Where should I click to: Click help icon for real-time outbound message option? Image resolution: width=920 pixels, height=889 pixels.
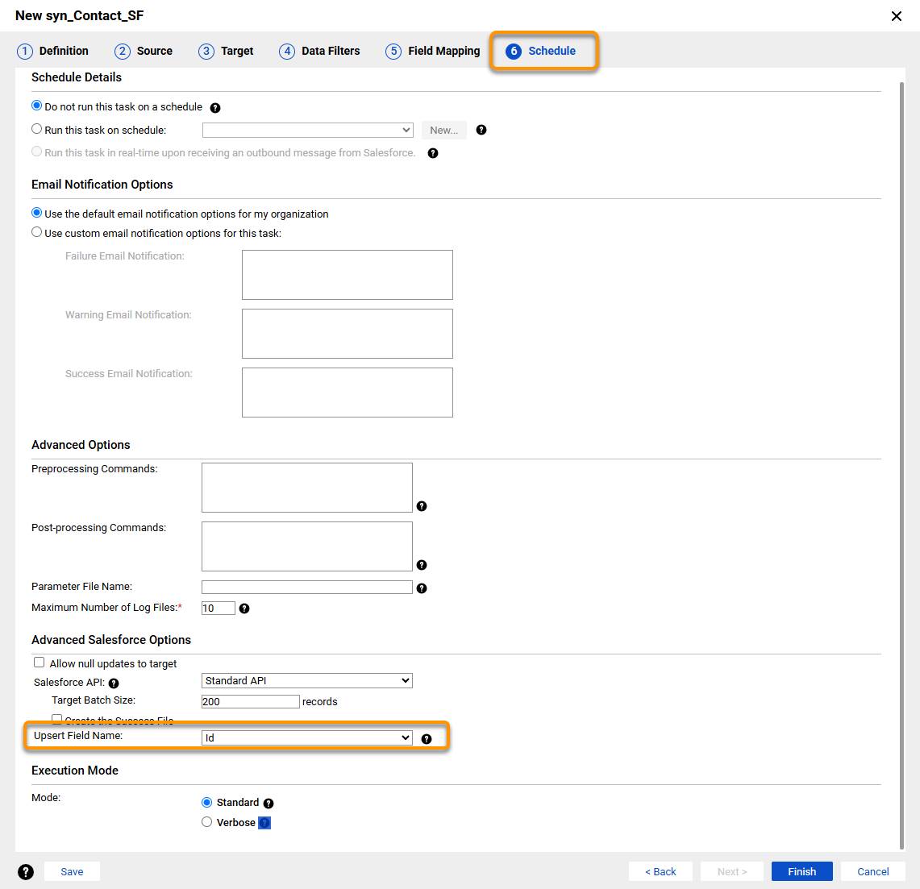coord(433,153)
